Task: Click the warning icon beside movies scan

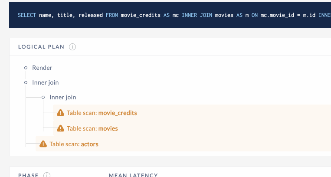Action: click(60, 128)
